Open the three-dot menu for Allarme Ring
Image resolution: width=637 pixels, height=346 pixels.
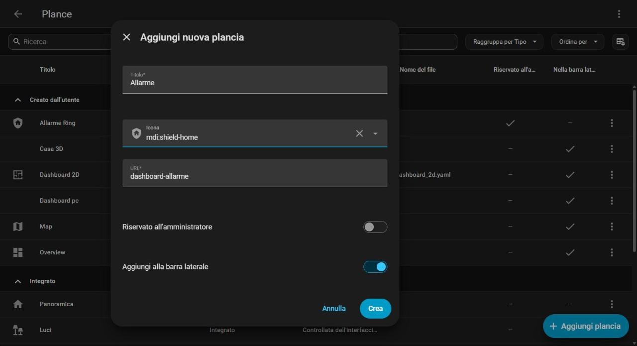[x=612, y=123]
